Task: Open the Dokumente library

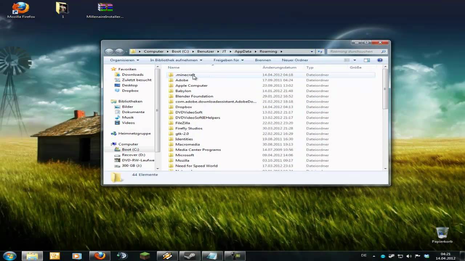Action: pyautogui.click(x=133, y=112)
